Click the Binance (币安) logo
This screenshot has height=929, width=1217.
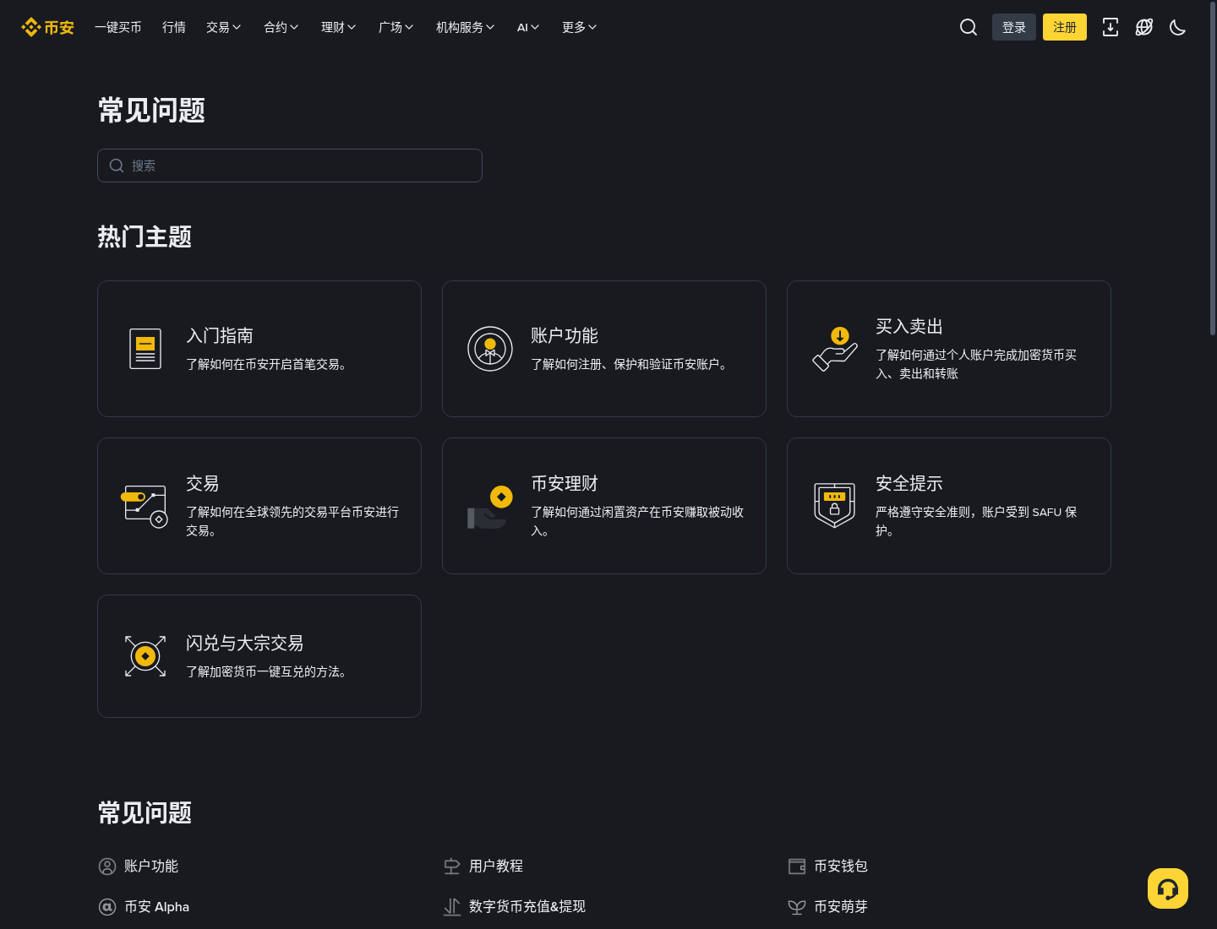coord(48,27)
